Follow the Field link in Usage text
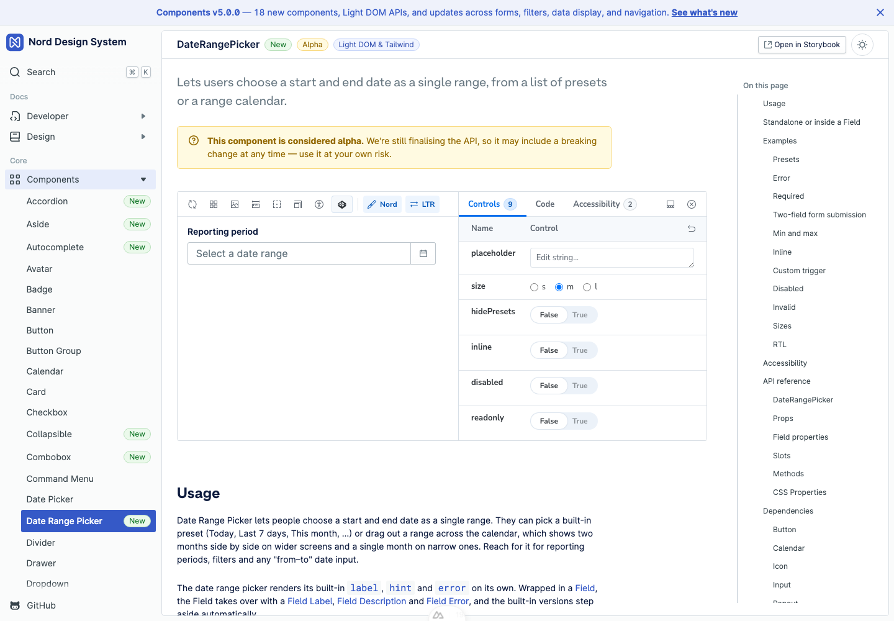Viewport: 894px width, 621px height. 585,588
